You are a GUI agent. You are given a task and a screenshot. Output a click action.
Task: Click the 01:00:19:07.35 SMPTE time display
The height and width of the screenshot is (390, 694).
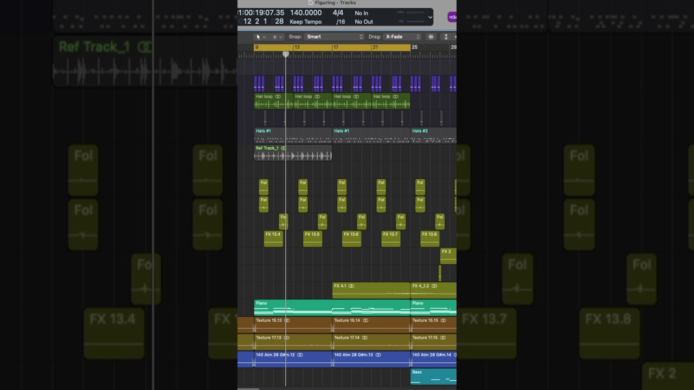[261, 13]
